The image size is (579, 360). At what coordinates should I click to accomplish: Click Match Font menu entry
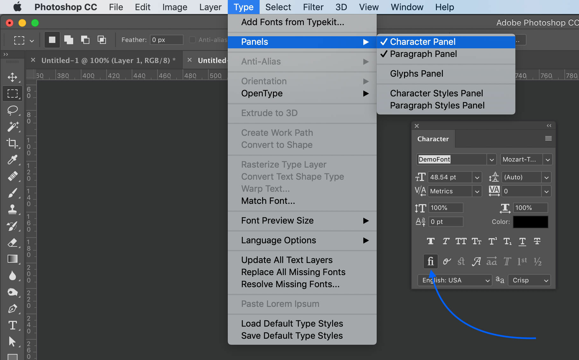[268, 201]
